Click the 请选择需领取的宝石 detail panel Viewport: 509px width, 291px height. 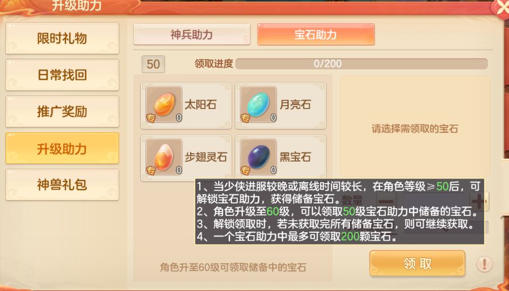415,127
